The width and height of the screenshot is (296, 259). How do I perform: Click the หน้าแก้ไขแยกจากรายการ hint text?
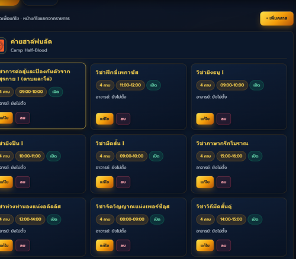(x=46, y=18)
